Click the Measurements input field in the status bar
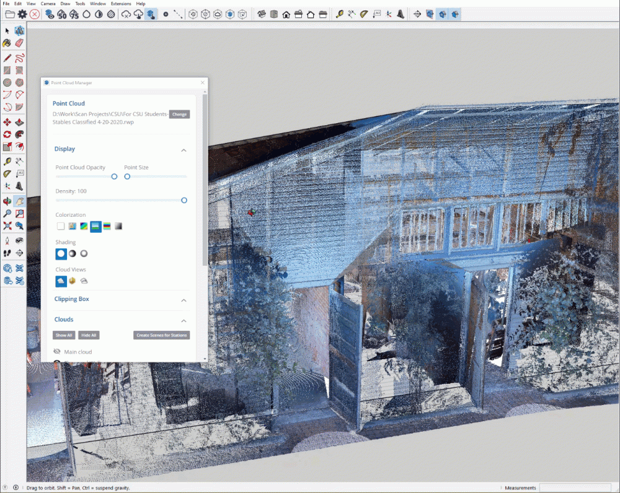Image resolution: width=620 pixels, height=493 pixels. point(577,487)
